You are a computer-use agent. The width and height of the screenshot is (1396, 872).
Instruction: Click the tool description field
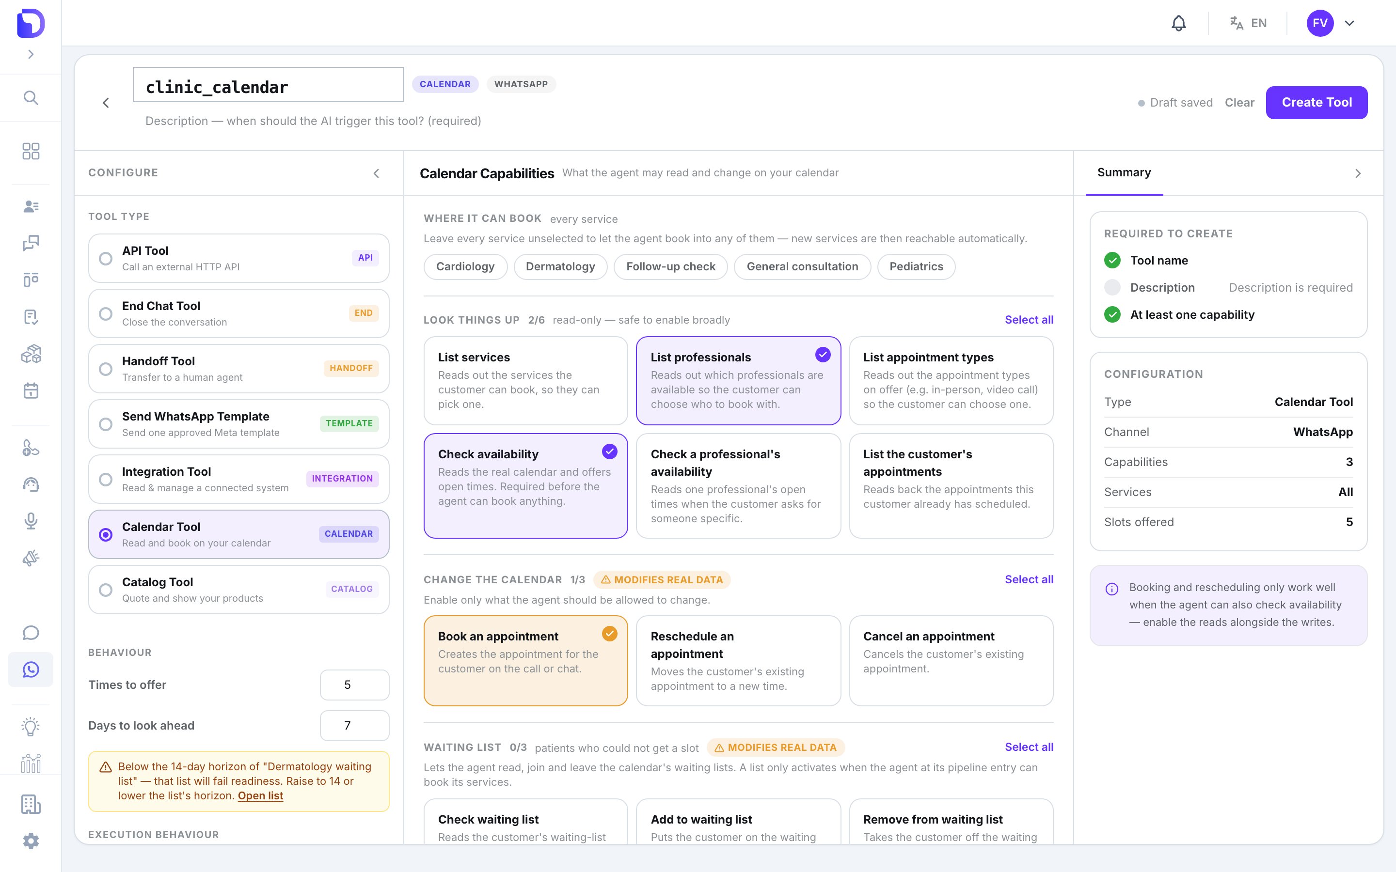click(x=313, y=121)
